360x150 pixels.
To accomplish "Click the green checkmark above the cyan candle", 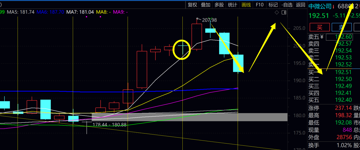I will [x=210, y=19].
